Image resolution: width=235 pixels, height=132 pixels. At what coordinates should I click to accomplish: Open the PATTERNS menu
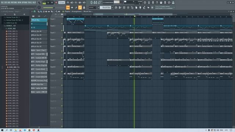14,3
